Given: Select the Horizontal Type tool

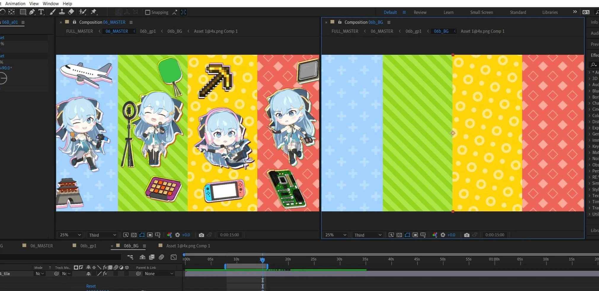Looking at the screenshot, I should tap(41, 12).
